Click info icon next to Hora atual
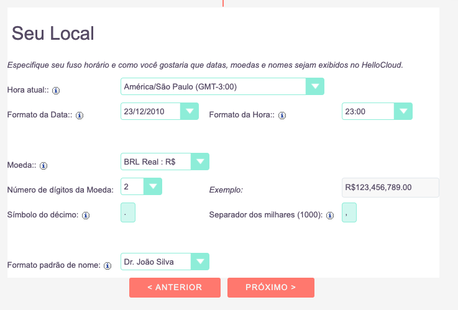This screenshot has width=458, height=310. [x=56, y=91]
